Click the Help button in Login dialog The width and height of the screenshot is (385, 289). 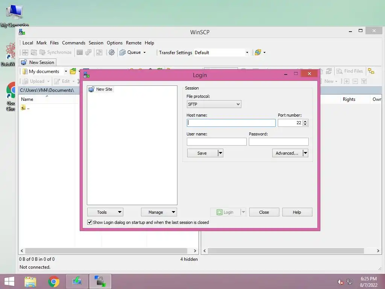(297, 212)
